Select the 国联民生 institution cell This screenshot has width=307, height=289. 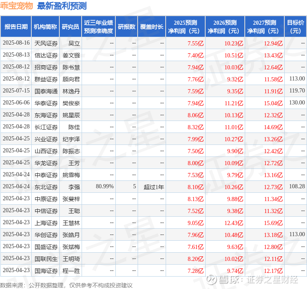pyautogui.click(x=46, y=259)
